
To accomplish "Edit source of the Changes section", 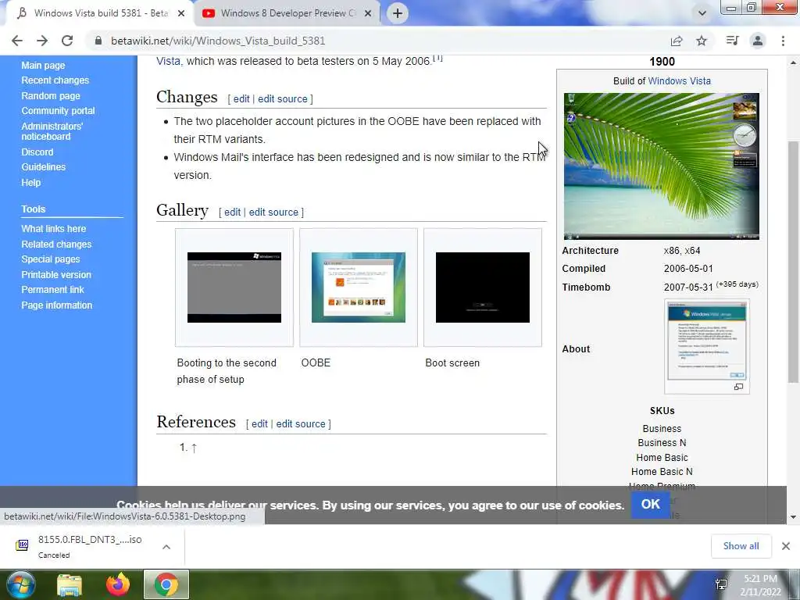I will [x=283, y=99].
